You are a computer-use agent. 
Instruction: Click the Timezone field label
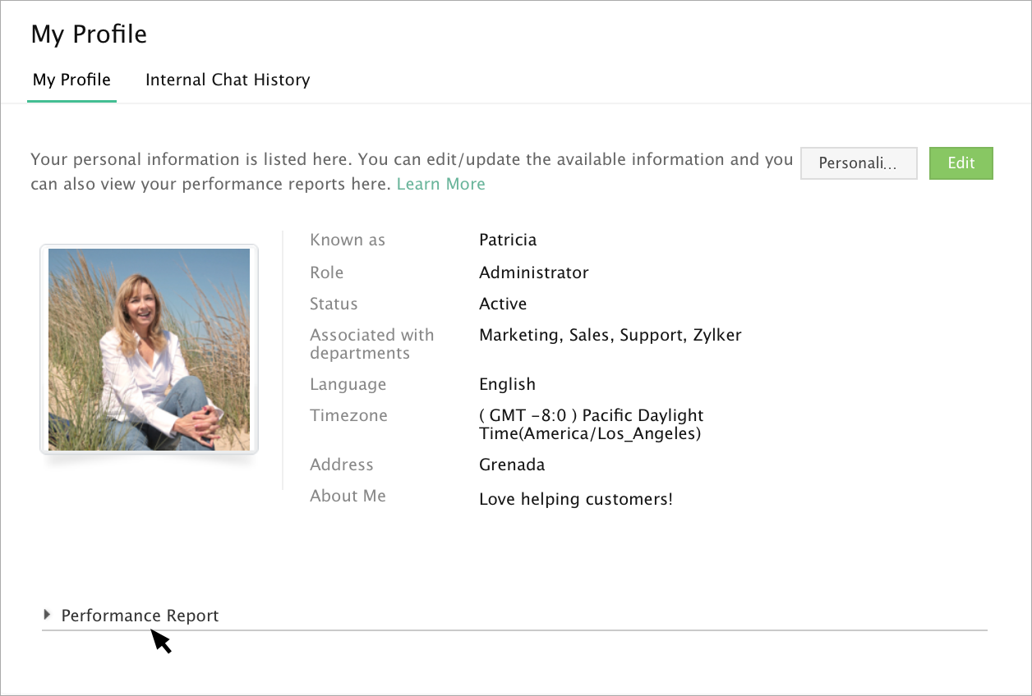348,415
